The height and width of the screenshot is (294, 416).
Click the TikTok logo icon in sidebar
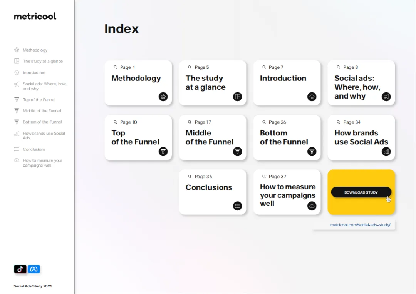(x=20, y=269)
